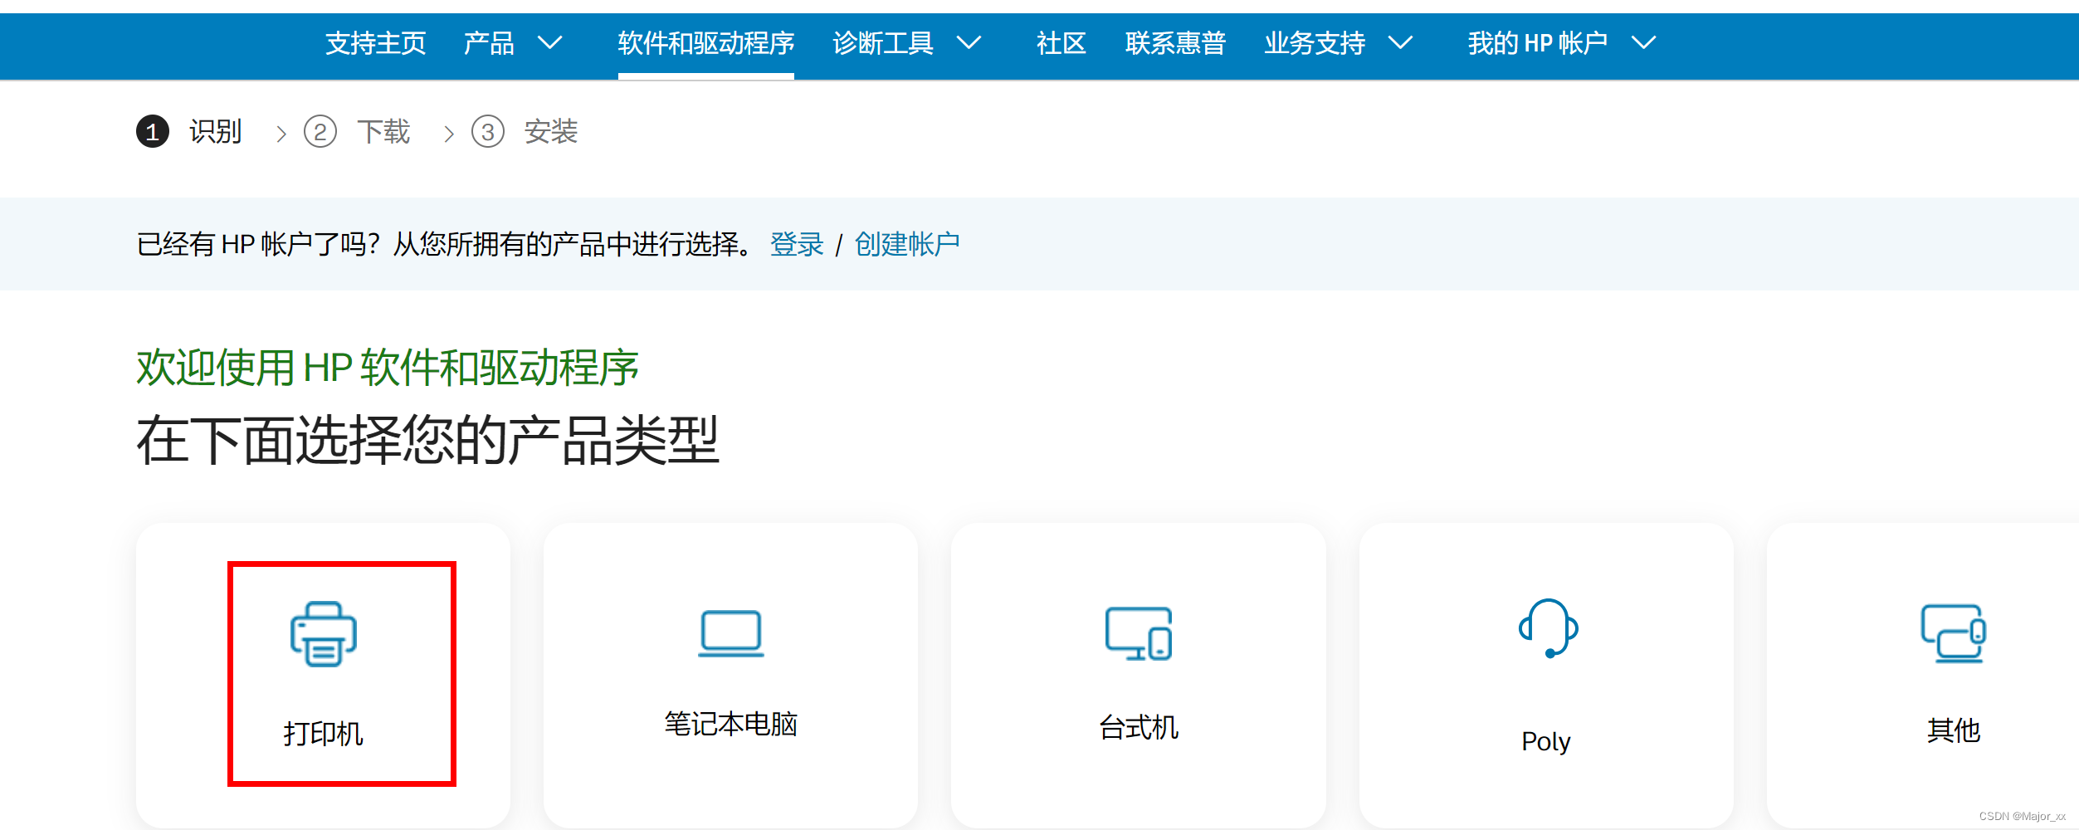Choose the Poly label
This screenshot has width=2079, height=830.
click(1546, 741)
